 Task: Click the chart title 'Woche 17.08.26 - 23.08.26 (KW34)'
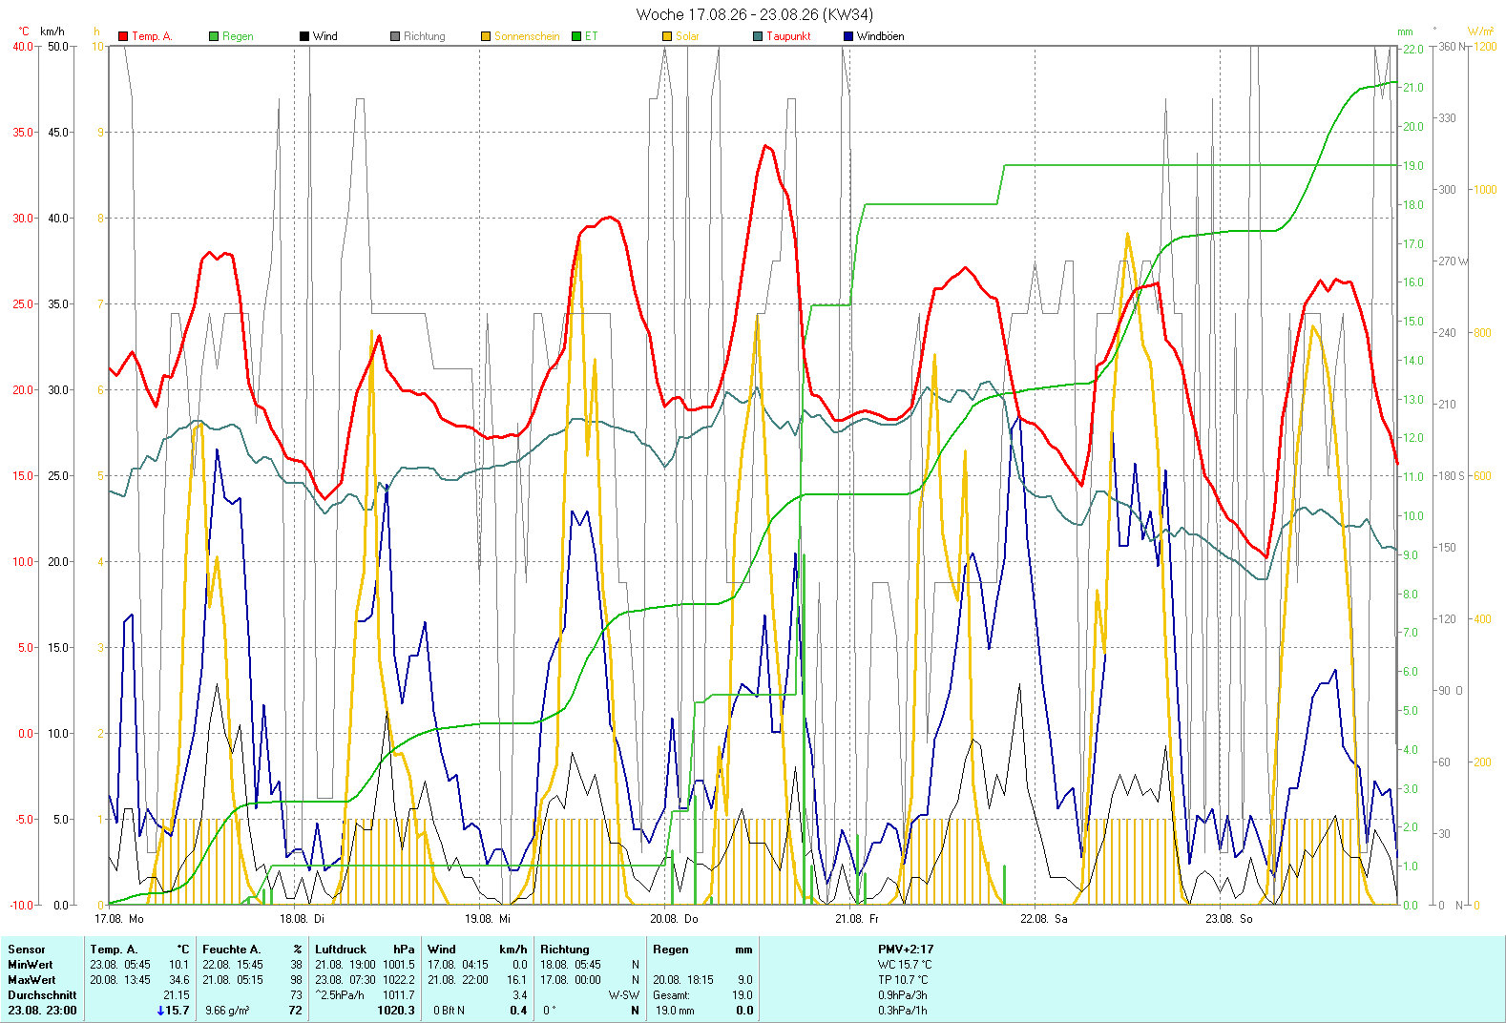tap(754, 14)
